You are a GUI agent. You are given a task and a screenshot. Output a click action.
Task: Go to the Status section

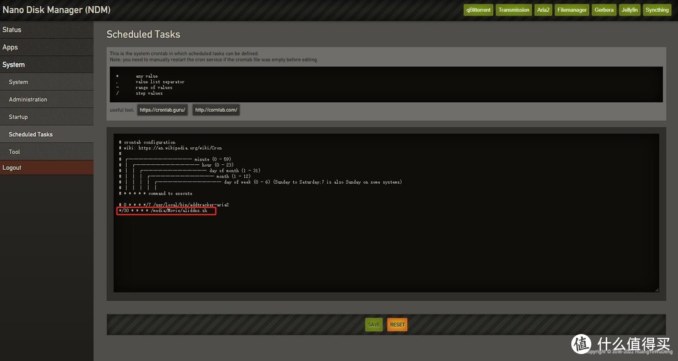click(46, 30)
